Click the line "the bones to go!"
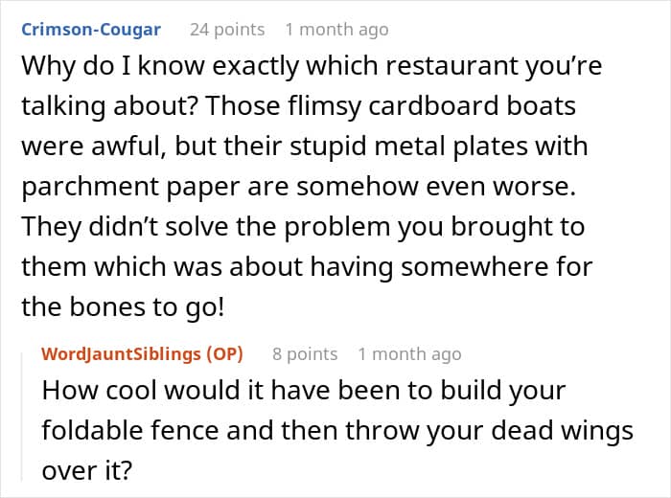 click(113, 306)
